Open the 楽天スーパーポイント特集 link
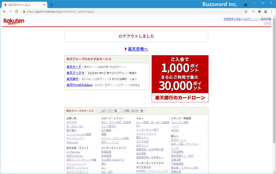Viewport: 276px width, 174px height. (81, 160)
